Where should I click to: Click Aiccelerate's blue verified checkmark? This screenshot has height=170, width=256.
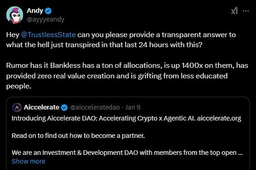tap(64, 108)
